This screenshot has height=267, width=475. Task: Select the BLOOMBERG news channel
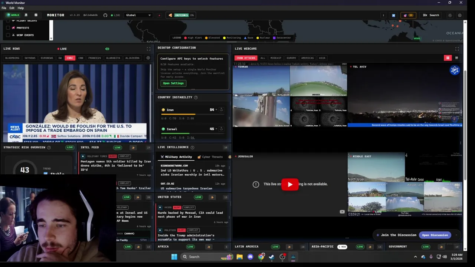click(12, 58)
